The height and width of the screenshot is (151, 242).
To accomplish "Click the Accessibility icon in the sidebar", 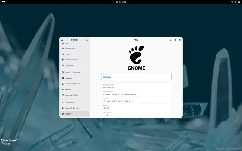I will pyautogui.click(x=63, y=102).
